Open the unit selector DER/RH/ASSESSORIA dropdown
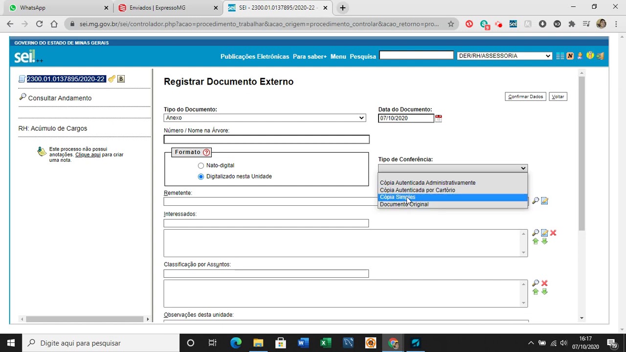Image resolution: width=626 pixels, height=352 pixels. pyautogui.click(x=504, y=56)
